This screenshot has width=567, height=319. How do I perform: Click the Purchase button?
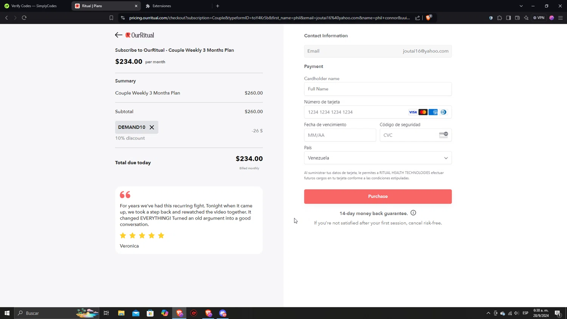(x=378, y=197)
